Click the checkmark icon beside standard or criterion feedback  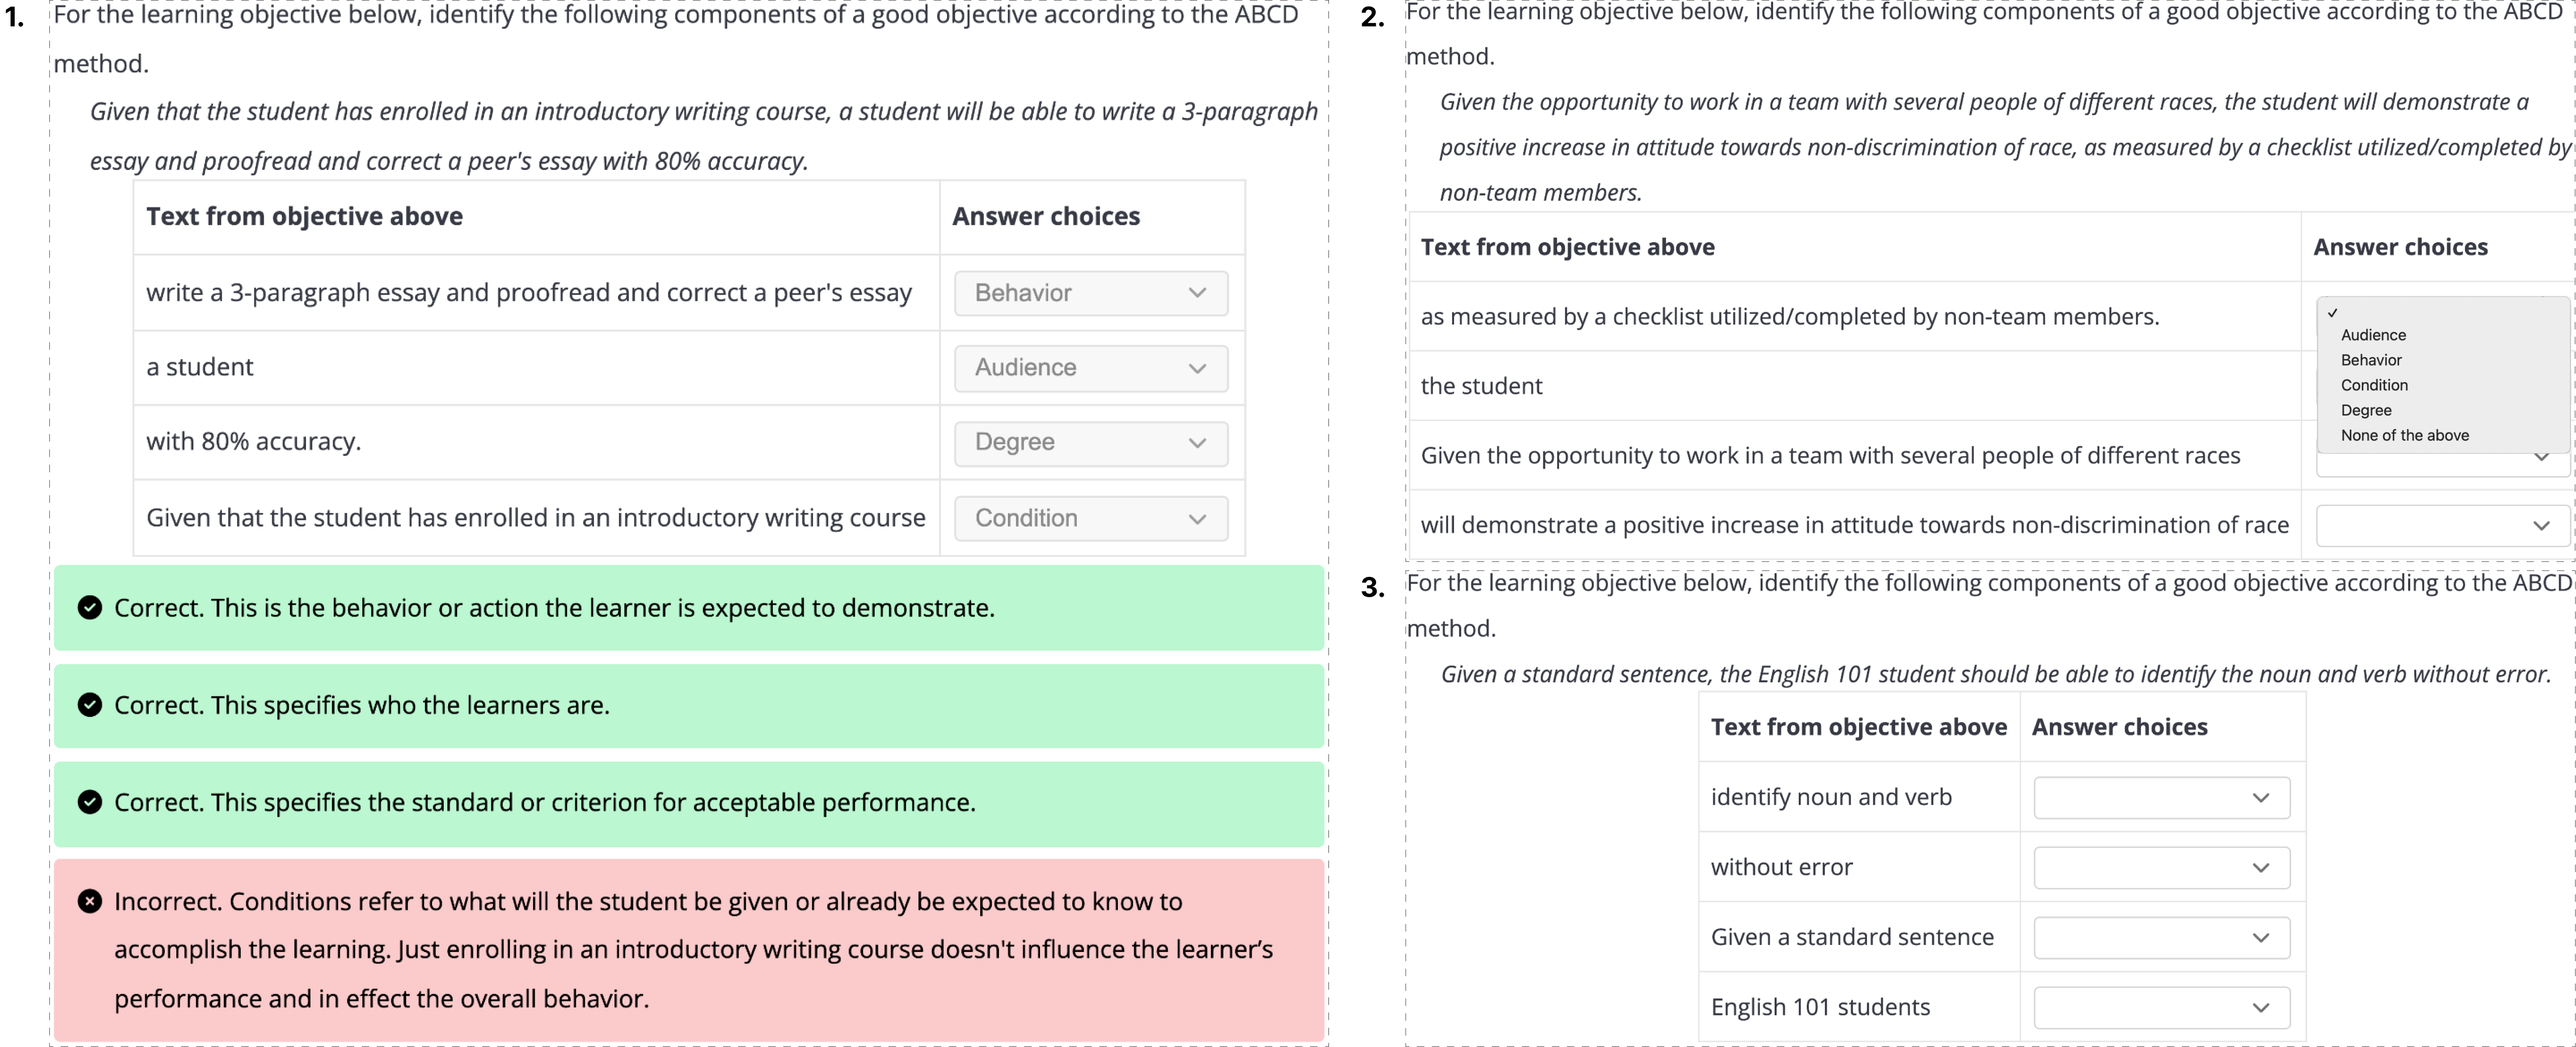90,802
